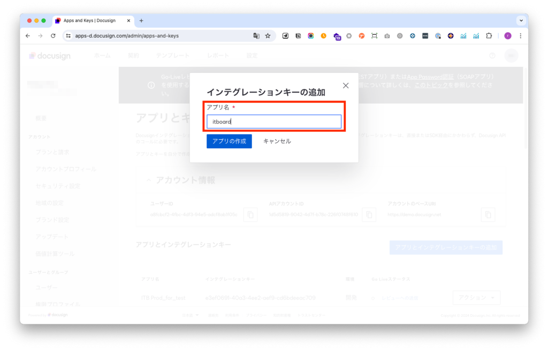The width and height of the screenshot is (548, 350).
Task: Click the translate page icon in address bar
Action: coord(256,36)
